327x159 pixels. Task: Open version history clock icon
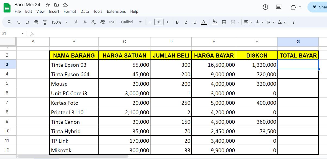[x=265, y=7]
